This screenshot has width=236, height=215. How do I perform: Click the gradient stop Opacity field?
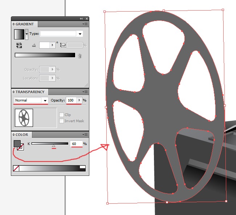[44, 70]
